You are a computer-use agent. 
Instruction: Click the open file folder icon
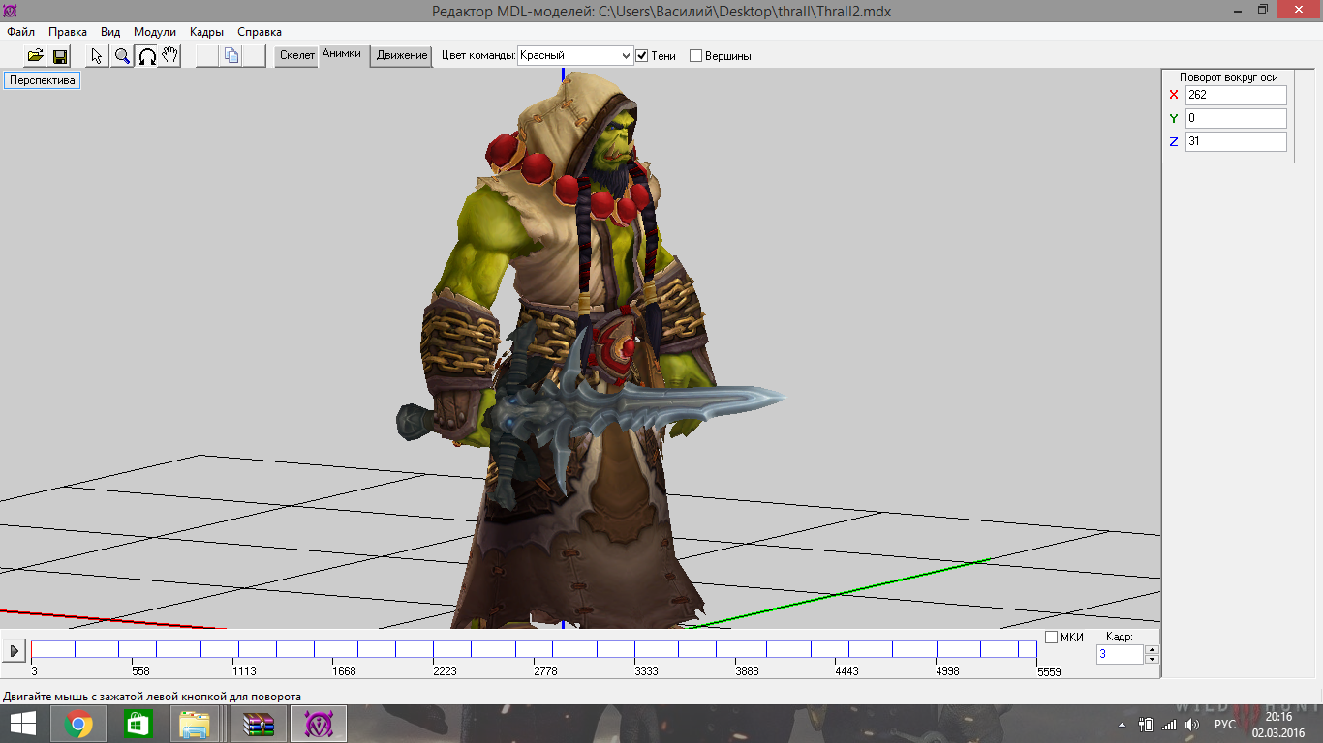36,56
